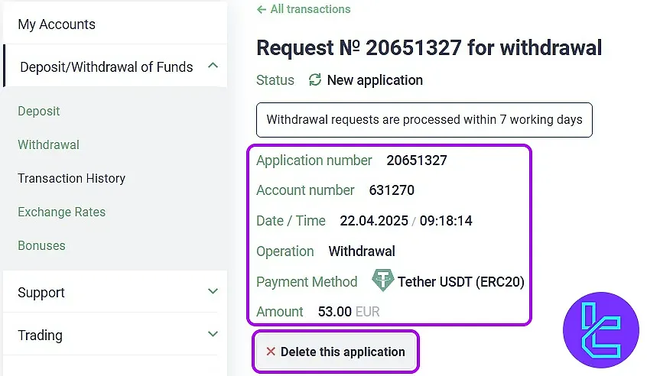The width and height of the screenshot is (647, 376).
Task: Click the 7 working days notice box
Action: click(424, 119)
